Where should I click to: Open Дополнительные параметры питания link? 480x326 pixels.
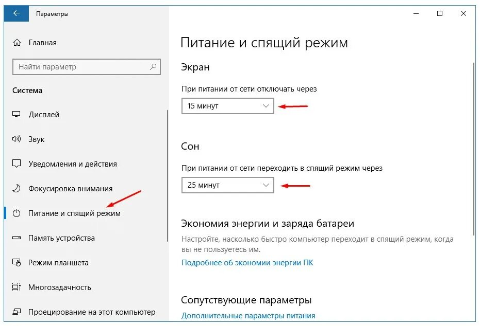[249, 316]
